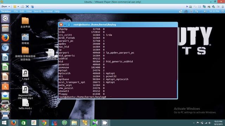The image size is (225, 126).
Task: Click the yellow suspend/power icon in VMware toolbar
Action: pos(15,7)
